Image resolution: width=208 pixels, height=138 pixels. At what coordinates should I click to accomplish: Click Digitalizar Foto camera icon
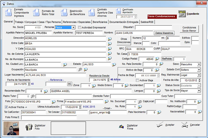pyautogui.click(x=29, y=127)
